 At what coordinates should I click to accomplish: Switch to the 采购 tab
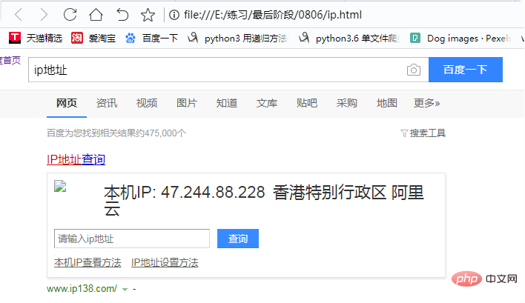[347, 103]
